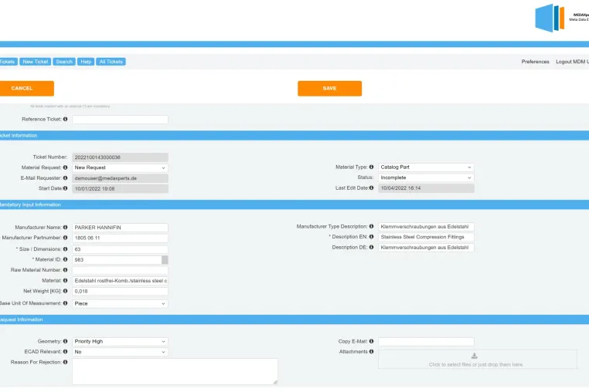589x392 pixels.
Task: Click the Material ID field showing 983
Action: click(x=117, y=259)
